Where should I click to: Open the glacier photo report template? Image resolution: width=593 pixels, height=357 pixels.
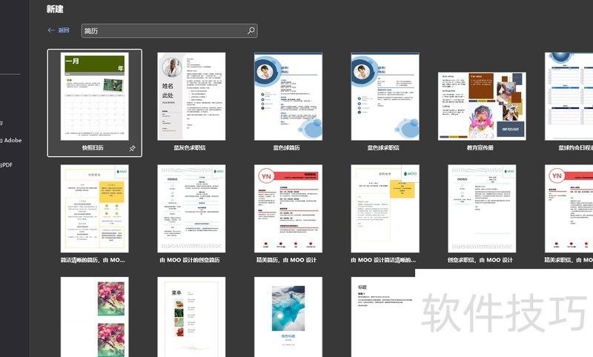pos(288,317)
